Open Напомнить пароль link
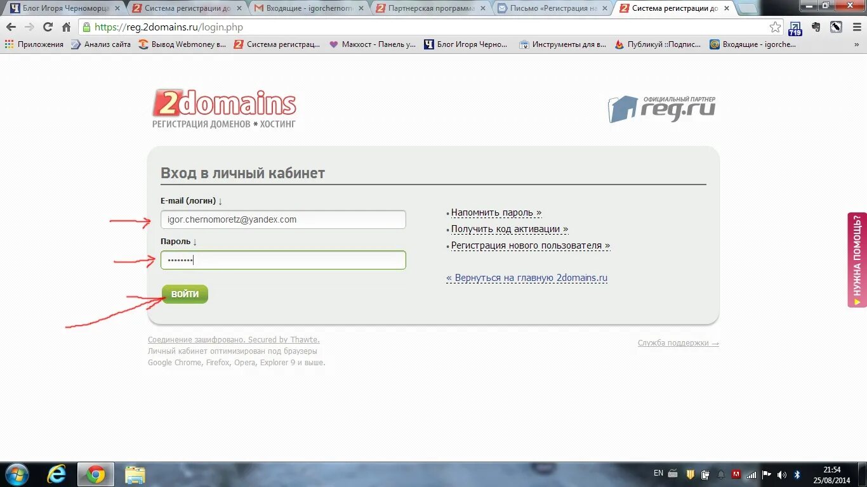This screenshot has width=867, height=487. (x=496, y=213)
